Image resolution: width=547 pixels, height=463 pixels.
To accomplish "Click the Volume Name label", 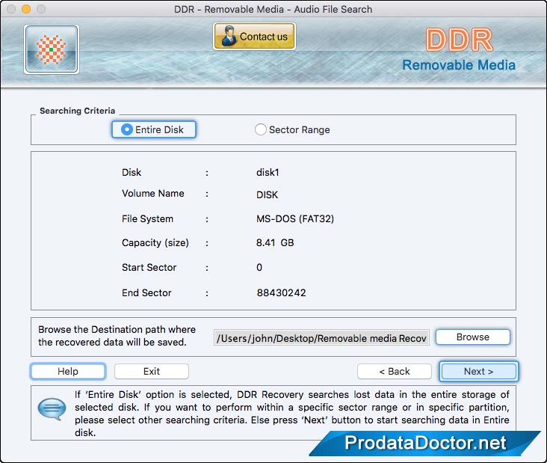I will pos(152,194).
